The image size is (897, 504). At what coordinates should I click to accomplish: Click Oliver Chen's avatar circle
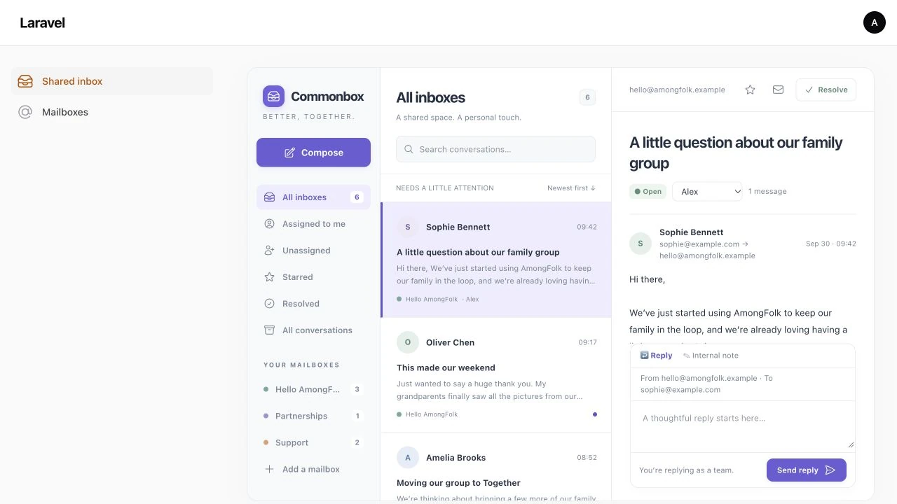click(408, 342)
